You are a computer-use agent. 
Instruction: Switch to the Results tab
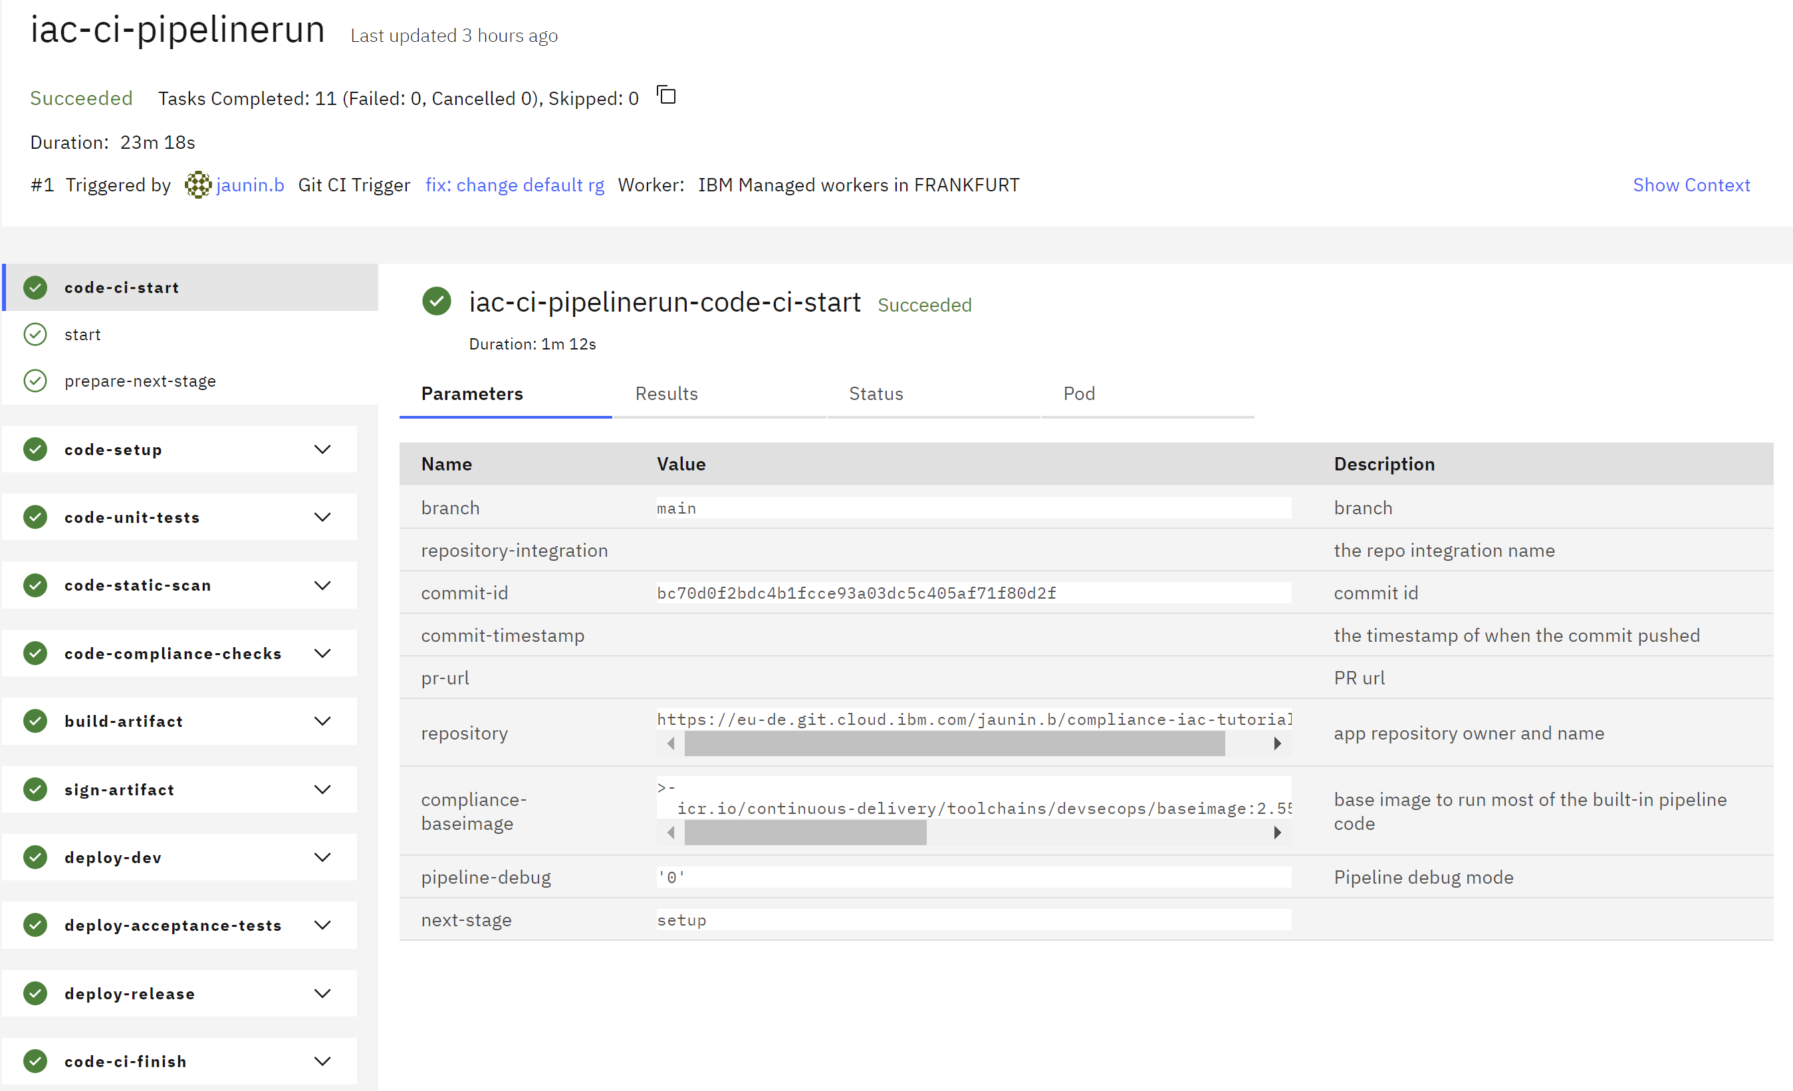[x=666, y=393]
